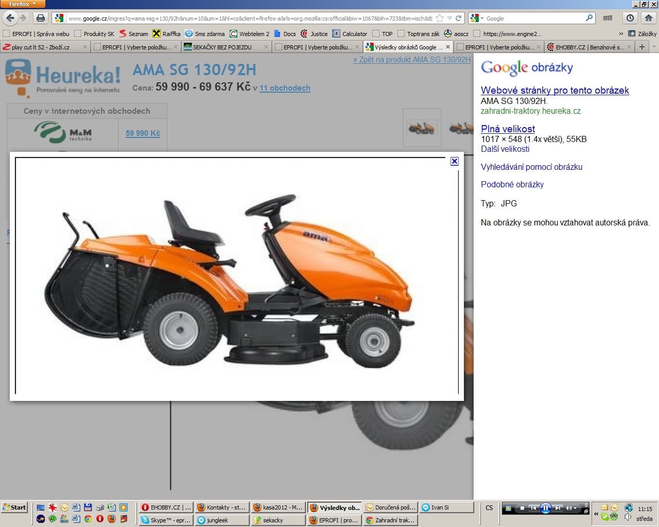Go back using the browser back arrow
This screenshot has height=527, width=659.
[x=10, y=18]
